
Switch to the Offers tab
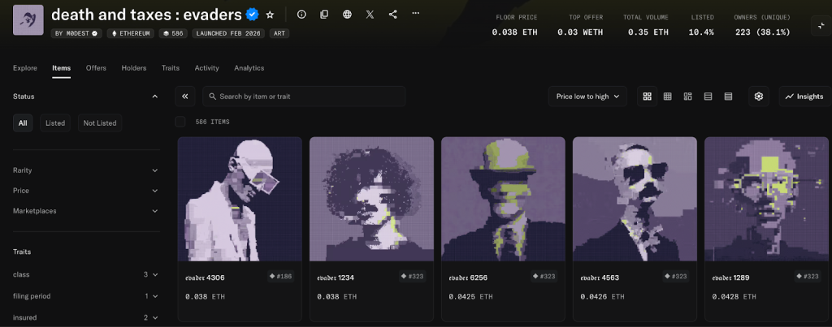pyautogui.click(x=96, y=68)
